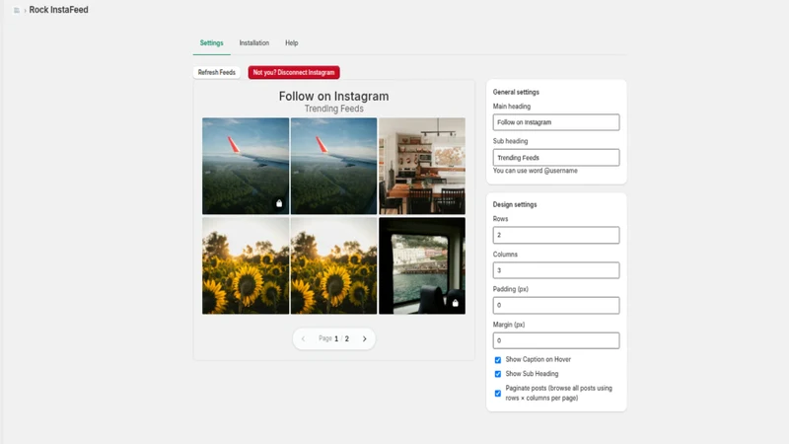Click the Columns input field

[556, 270]
